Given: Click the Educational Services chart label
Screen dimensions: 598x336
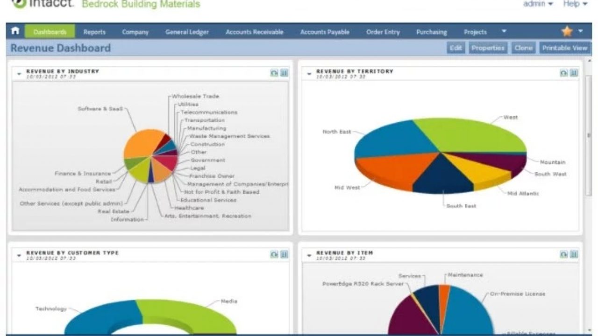Looking at the screenshot, I should click(x=208, y=200).
